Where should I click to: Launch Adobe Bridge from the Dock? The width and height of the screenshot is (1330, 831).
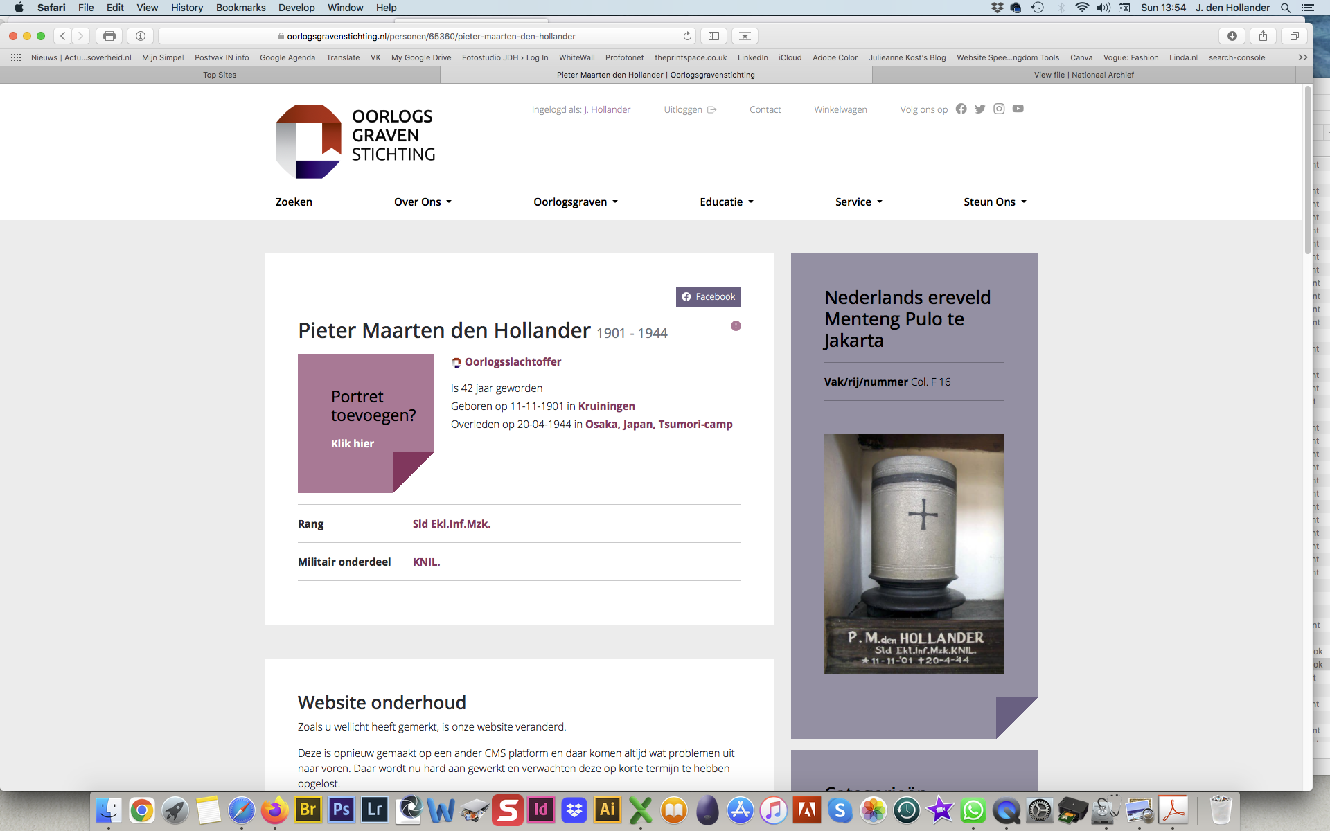point(308,810)
